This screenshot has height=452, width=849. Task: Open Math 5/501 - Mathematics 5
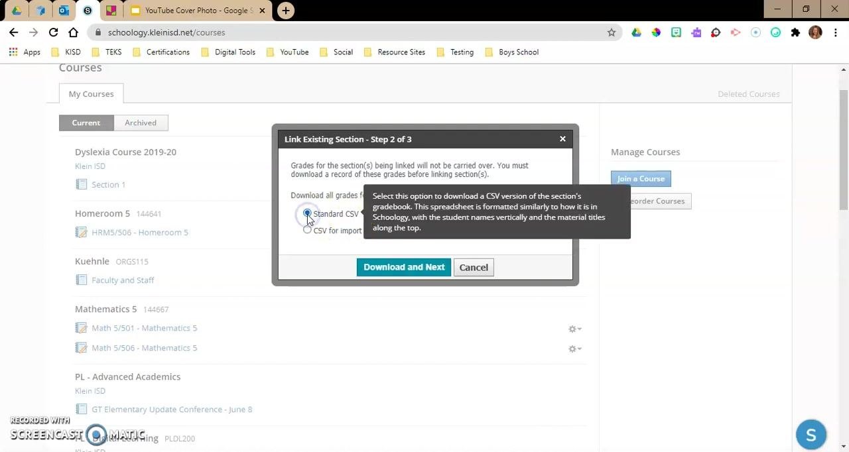144,327
